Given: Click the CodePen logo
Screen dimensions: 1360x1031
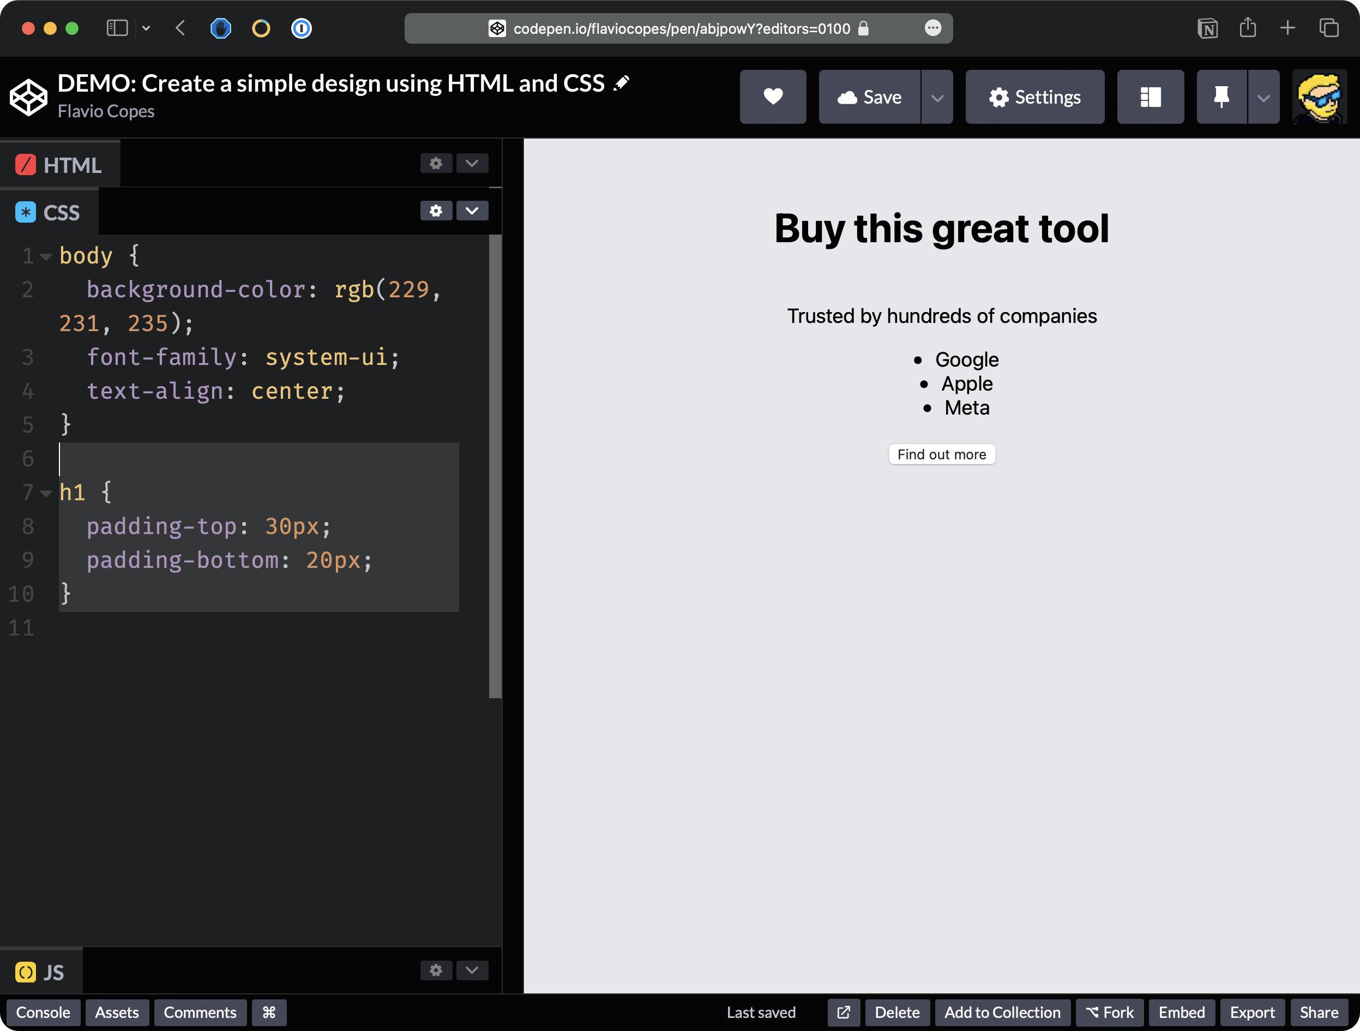Looking at the screenshot, I should [x=28, y=97].
